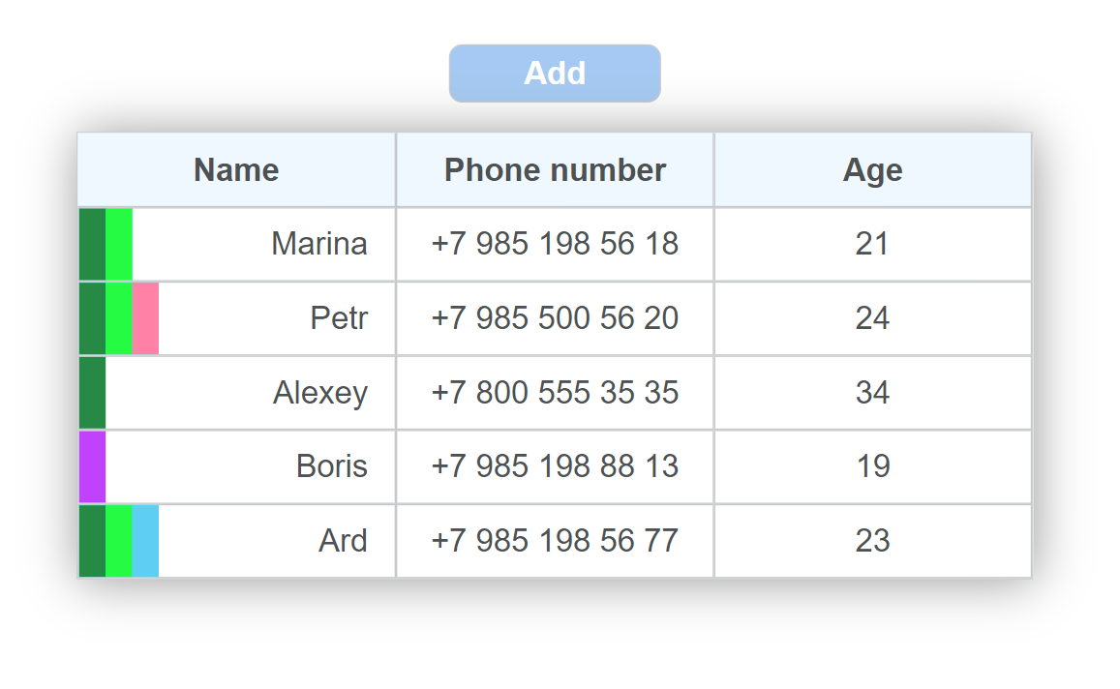The image size is (1120, 689).
Task: Click the name Boris in the table
Action: (332, 466)
